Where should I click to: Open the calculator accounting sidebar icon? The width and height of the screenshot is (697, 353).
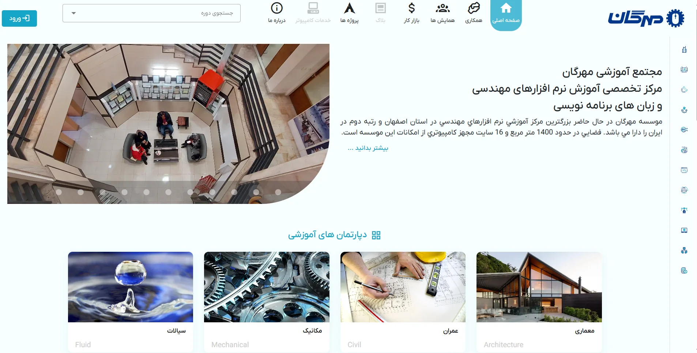[x=684, y=270]
